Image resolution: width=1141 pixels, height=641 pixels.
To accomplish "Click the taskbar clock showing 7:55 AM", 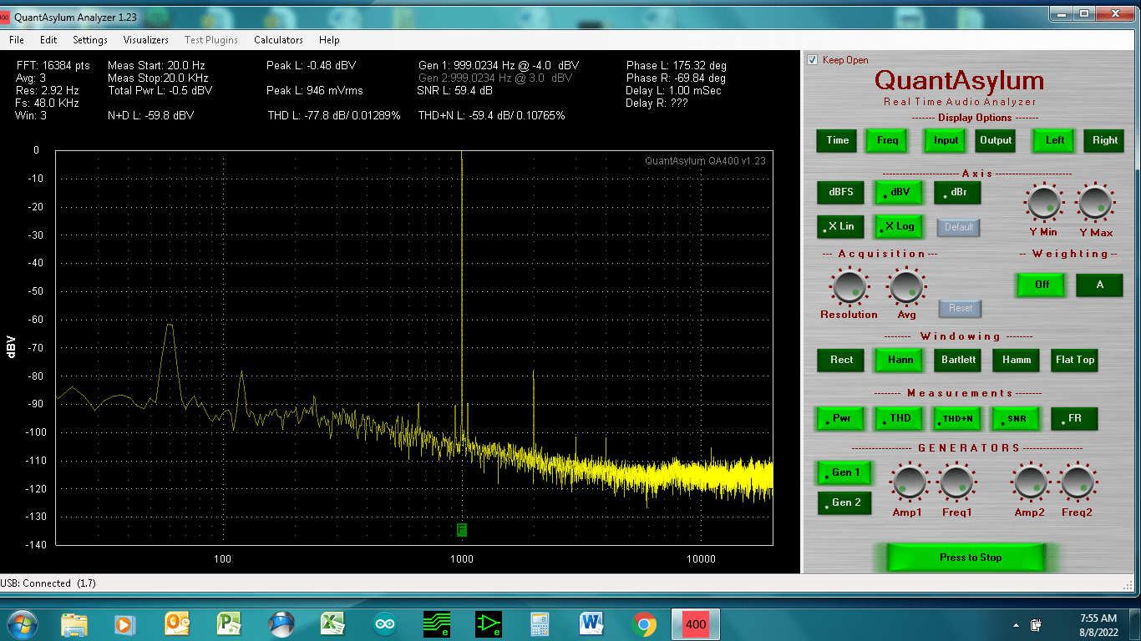I will (x=1098, y=624).
